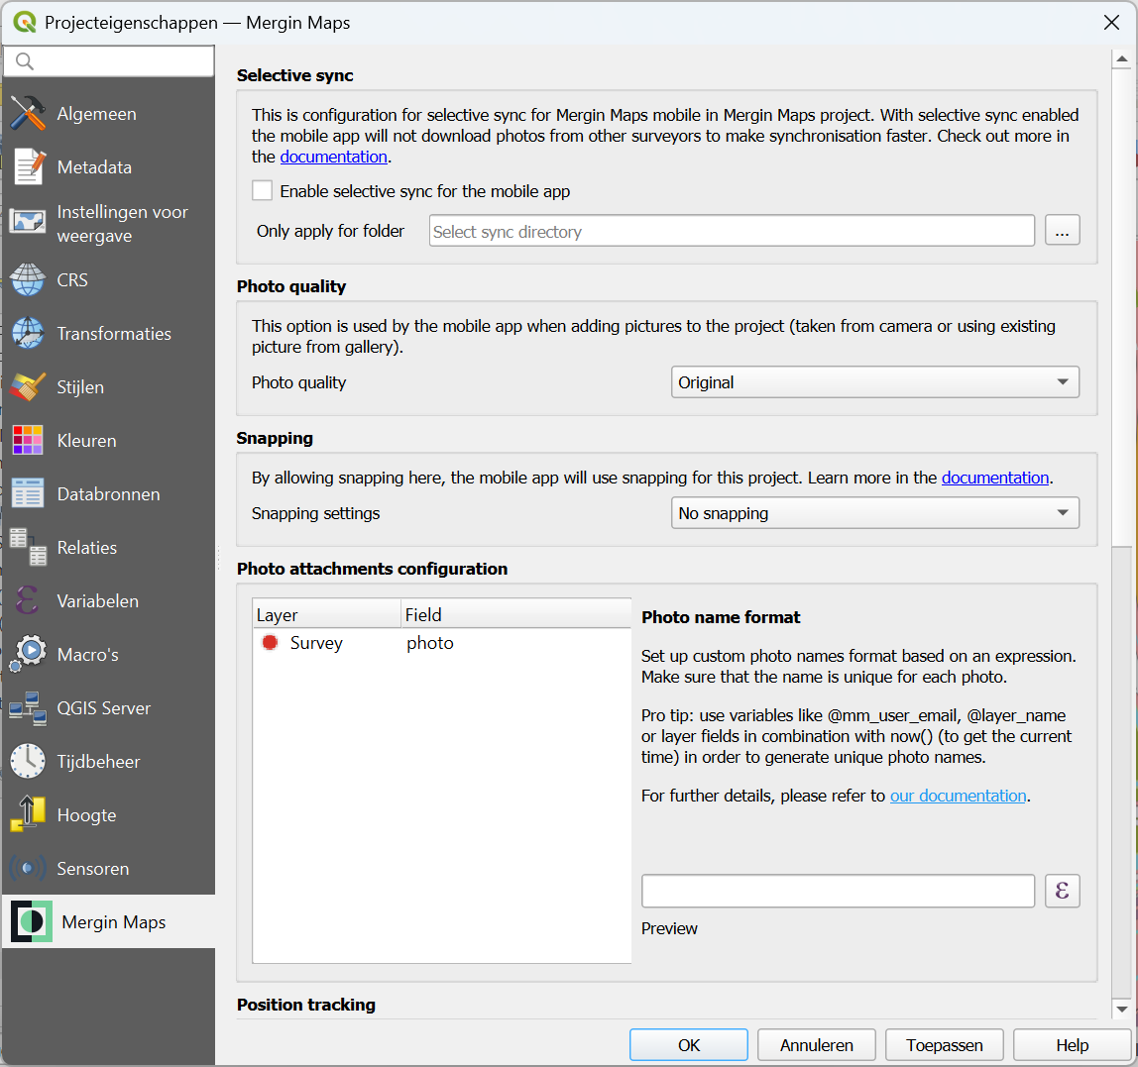Image resolution: width=1138 pixels, height=1067 pixels.
Task: Enable selective sync for the mobile app
Action: (263, 191)
